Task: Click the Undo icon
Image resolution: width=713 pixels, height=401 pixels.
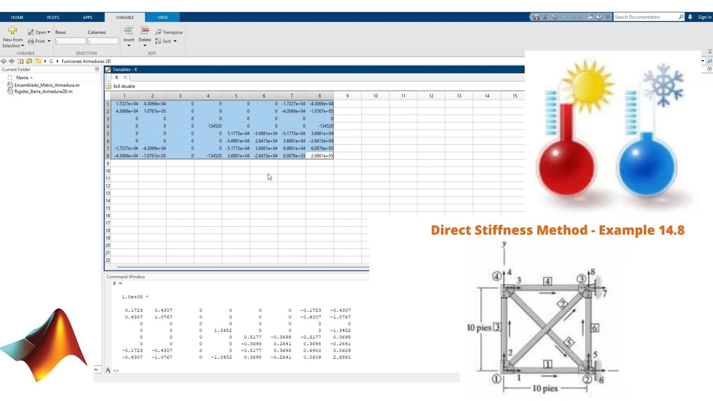Action: pos(572,17)
